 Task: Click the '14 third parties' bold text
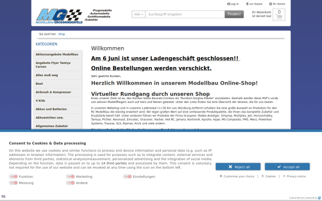pos(114,163)
